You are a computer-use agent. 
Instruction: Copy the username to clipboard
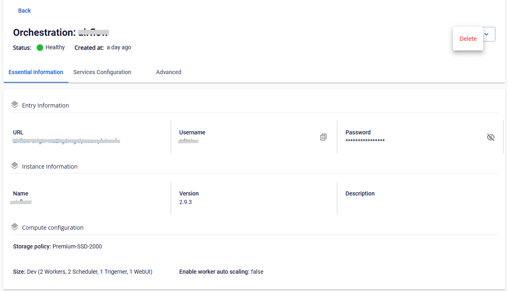click(x=323, y=137)
